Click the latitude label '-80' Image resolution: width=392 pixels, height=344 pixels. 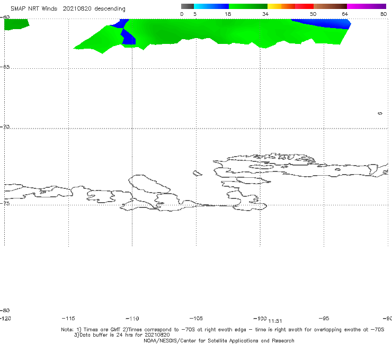click(5, 310)
